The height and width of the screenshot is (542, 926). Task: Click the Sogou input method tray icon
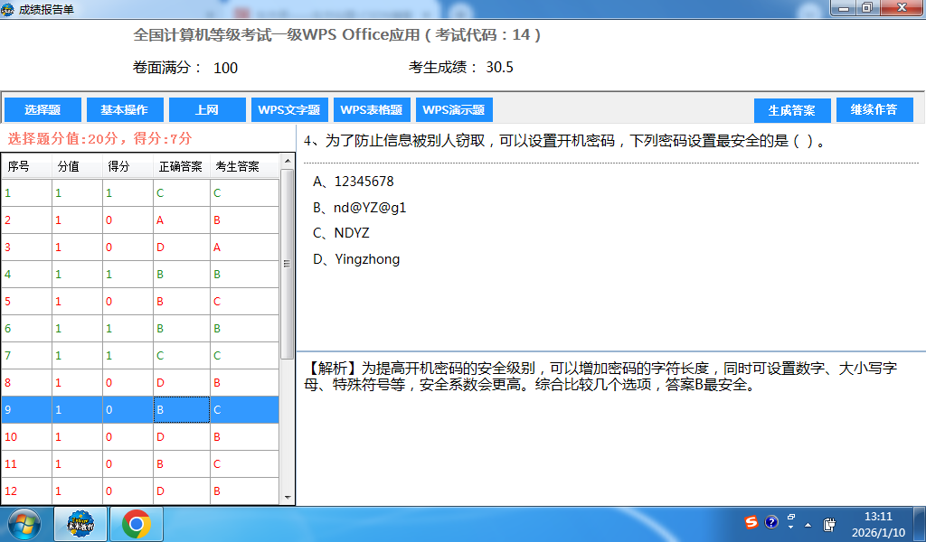[751, 522]
